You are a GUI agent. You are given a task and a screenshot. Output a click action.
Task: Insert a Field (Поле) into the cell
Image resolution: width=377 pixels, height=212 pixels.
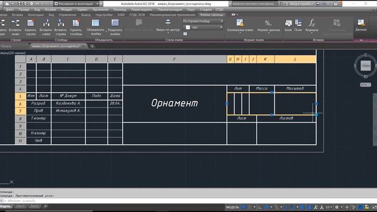pyautogui.click(x=298, y=25)
